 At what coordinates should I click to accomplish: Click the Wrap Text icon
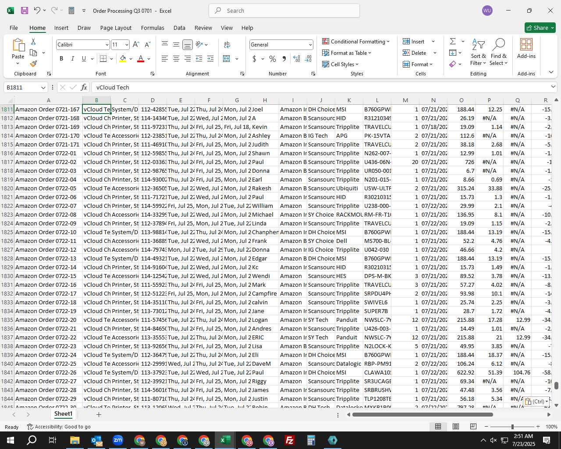point(227,45)
